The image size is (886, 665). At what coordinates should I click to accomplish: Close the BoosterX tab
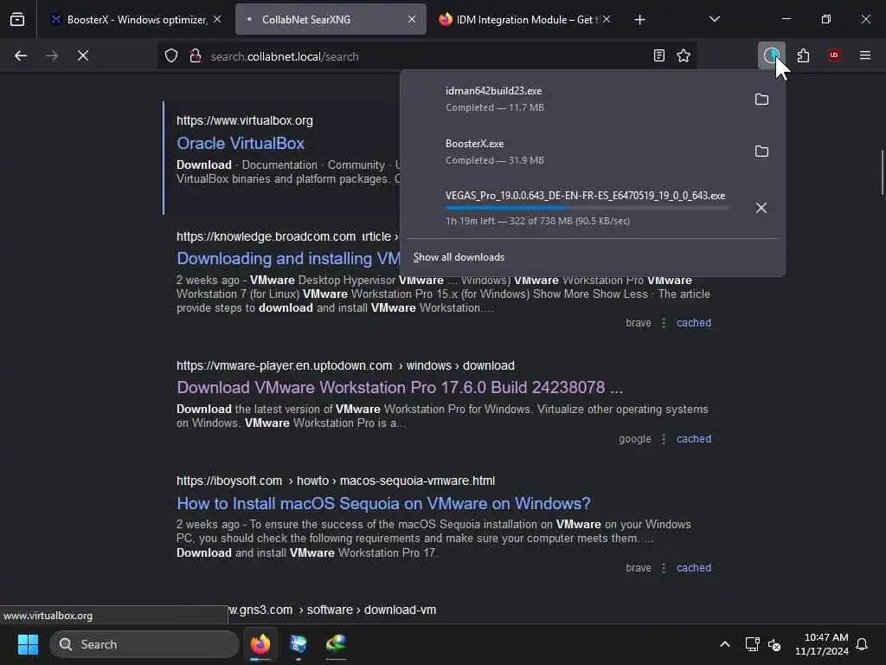[x=217, y=20]
